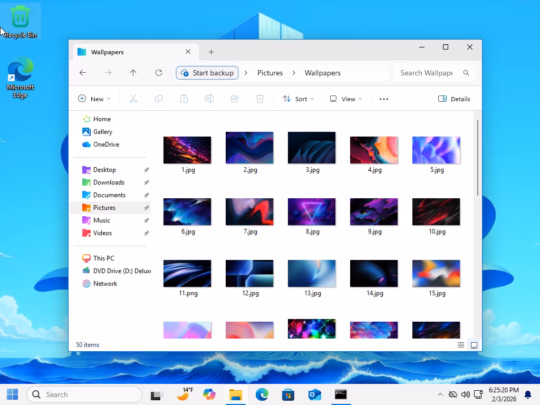Expand the New dropdown menu
The height and width of the screenshot is (405, 540).
coord(94,99)
